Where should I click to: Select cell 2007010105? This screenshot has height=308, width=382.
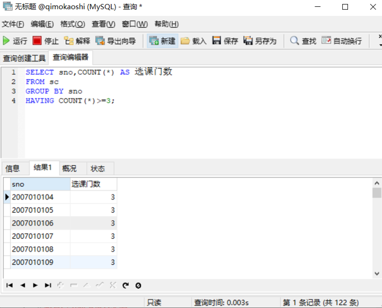click(x=40, y=210)
